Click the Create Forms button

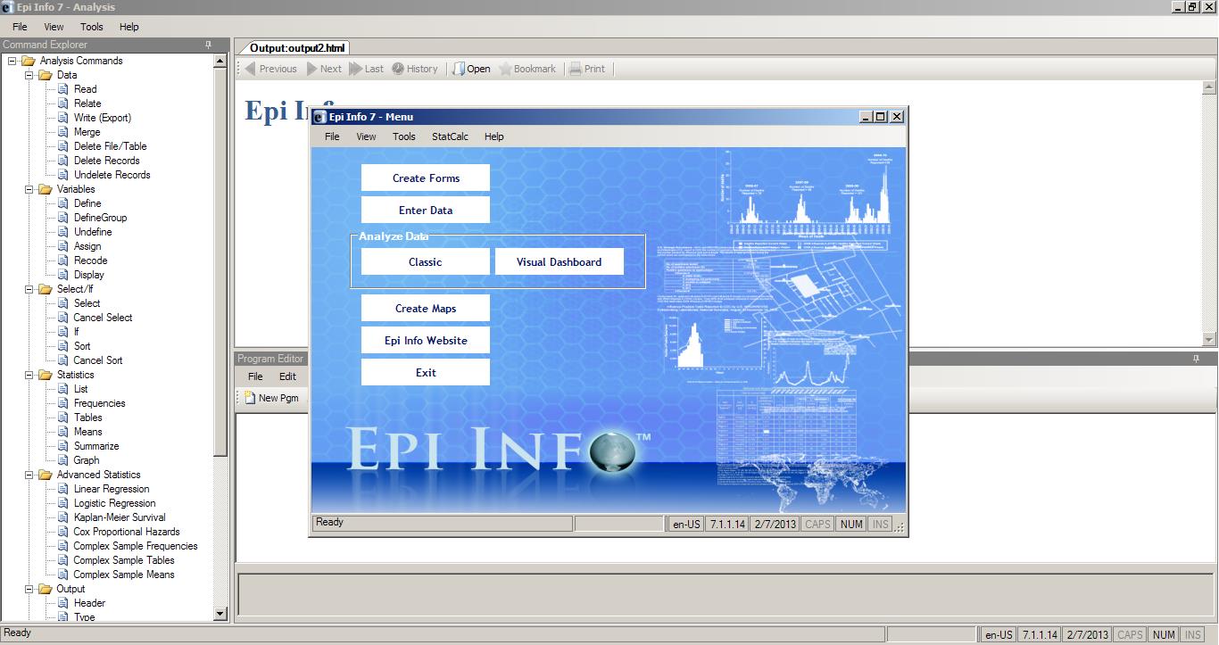426,178
